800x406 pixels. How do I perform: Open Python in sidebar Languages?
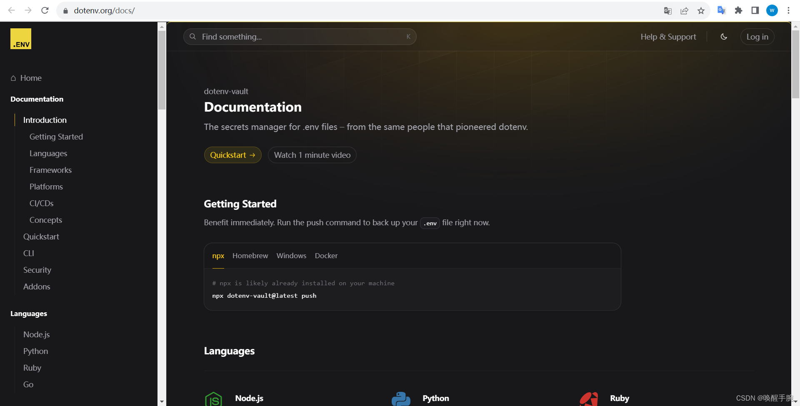point(36,351)
